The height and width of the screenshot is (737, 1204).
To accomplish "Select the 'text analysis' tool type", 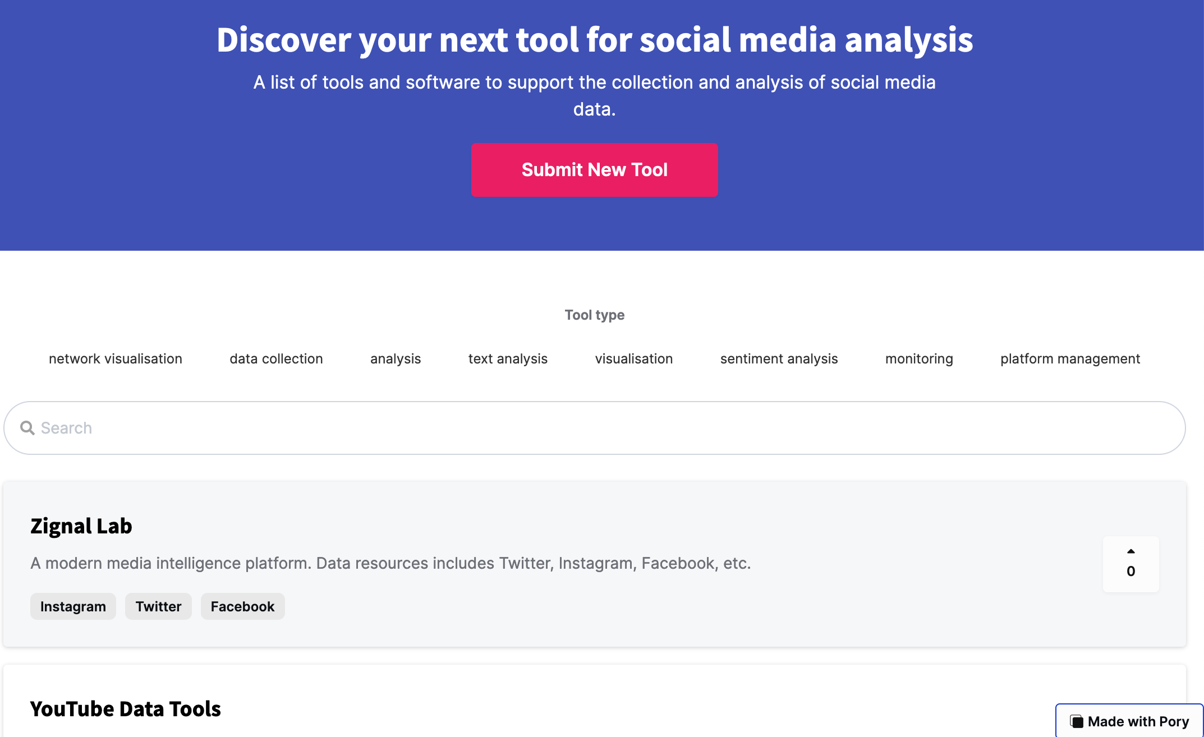I will coord(508,358).
